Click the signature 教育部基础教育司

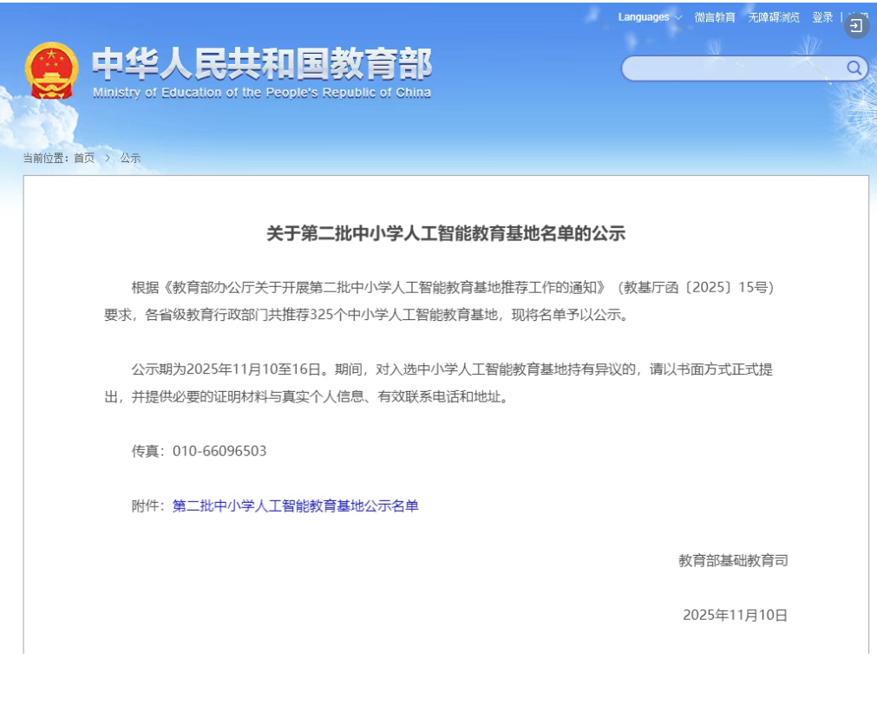coord(733,560)
